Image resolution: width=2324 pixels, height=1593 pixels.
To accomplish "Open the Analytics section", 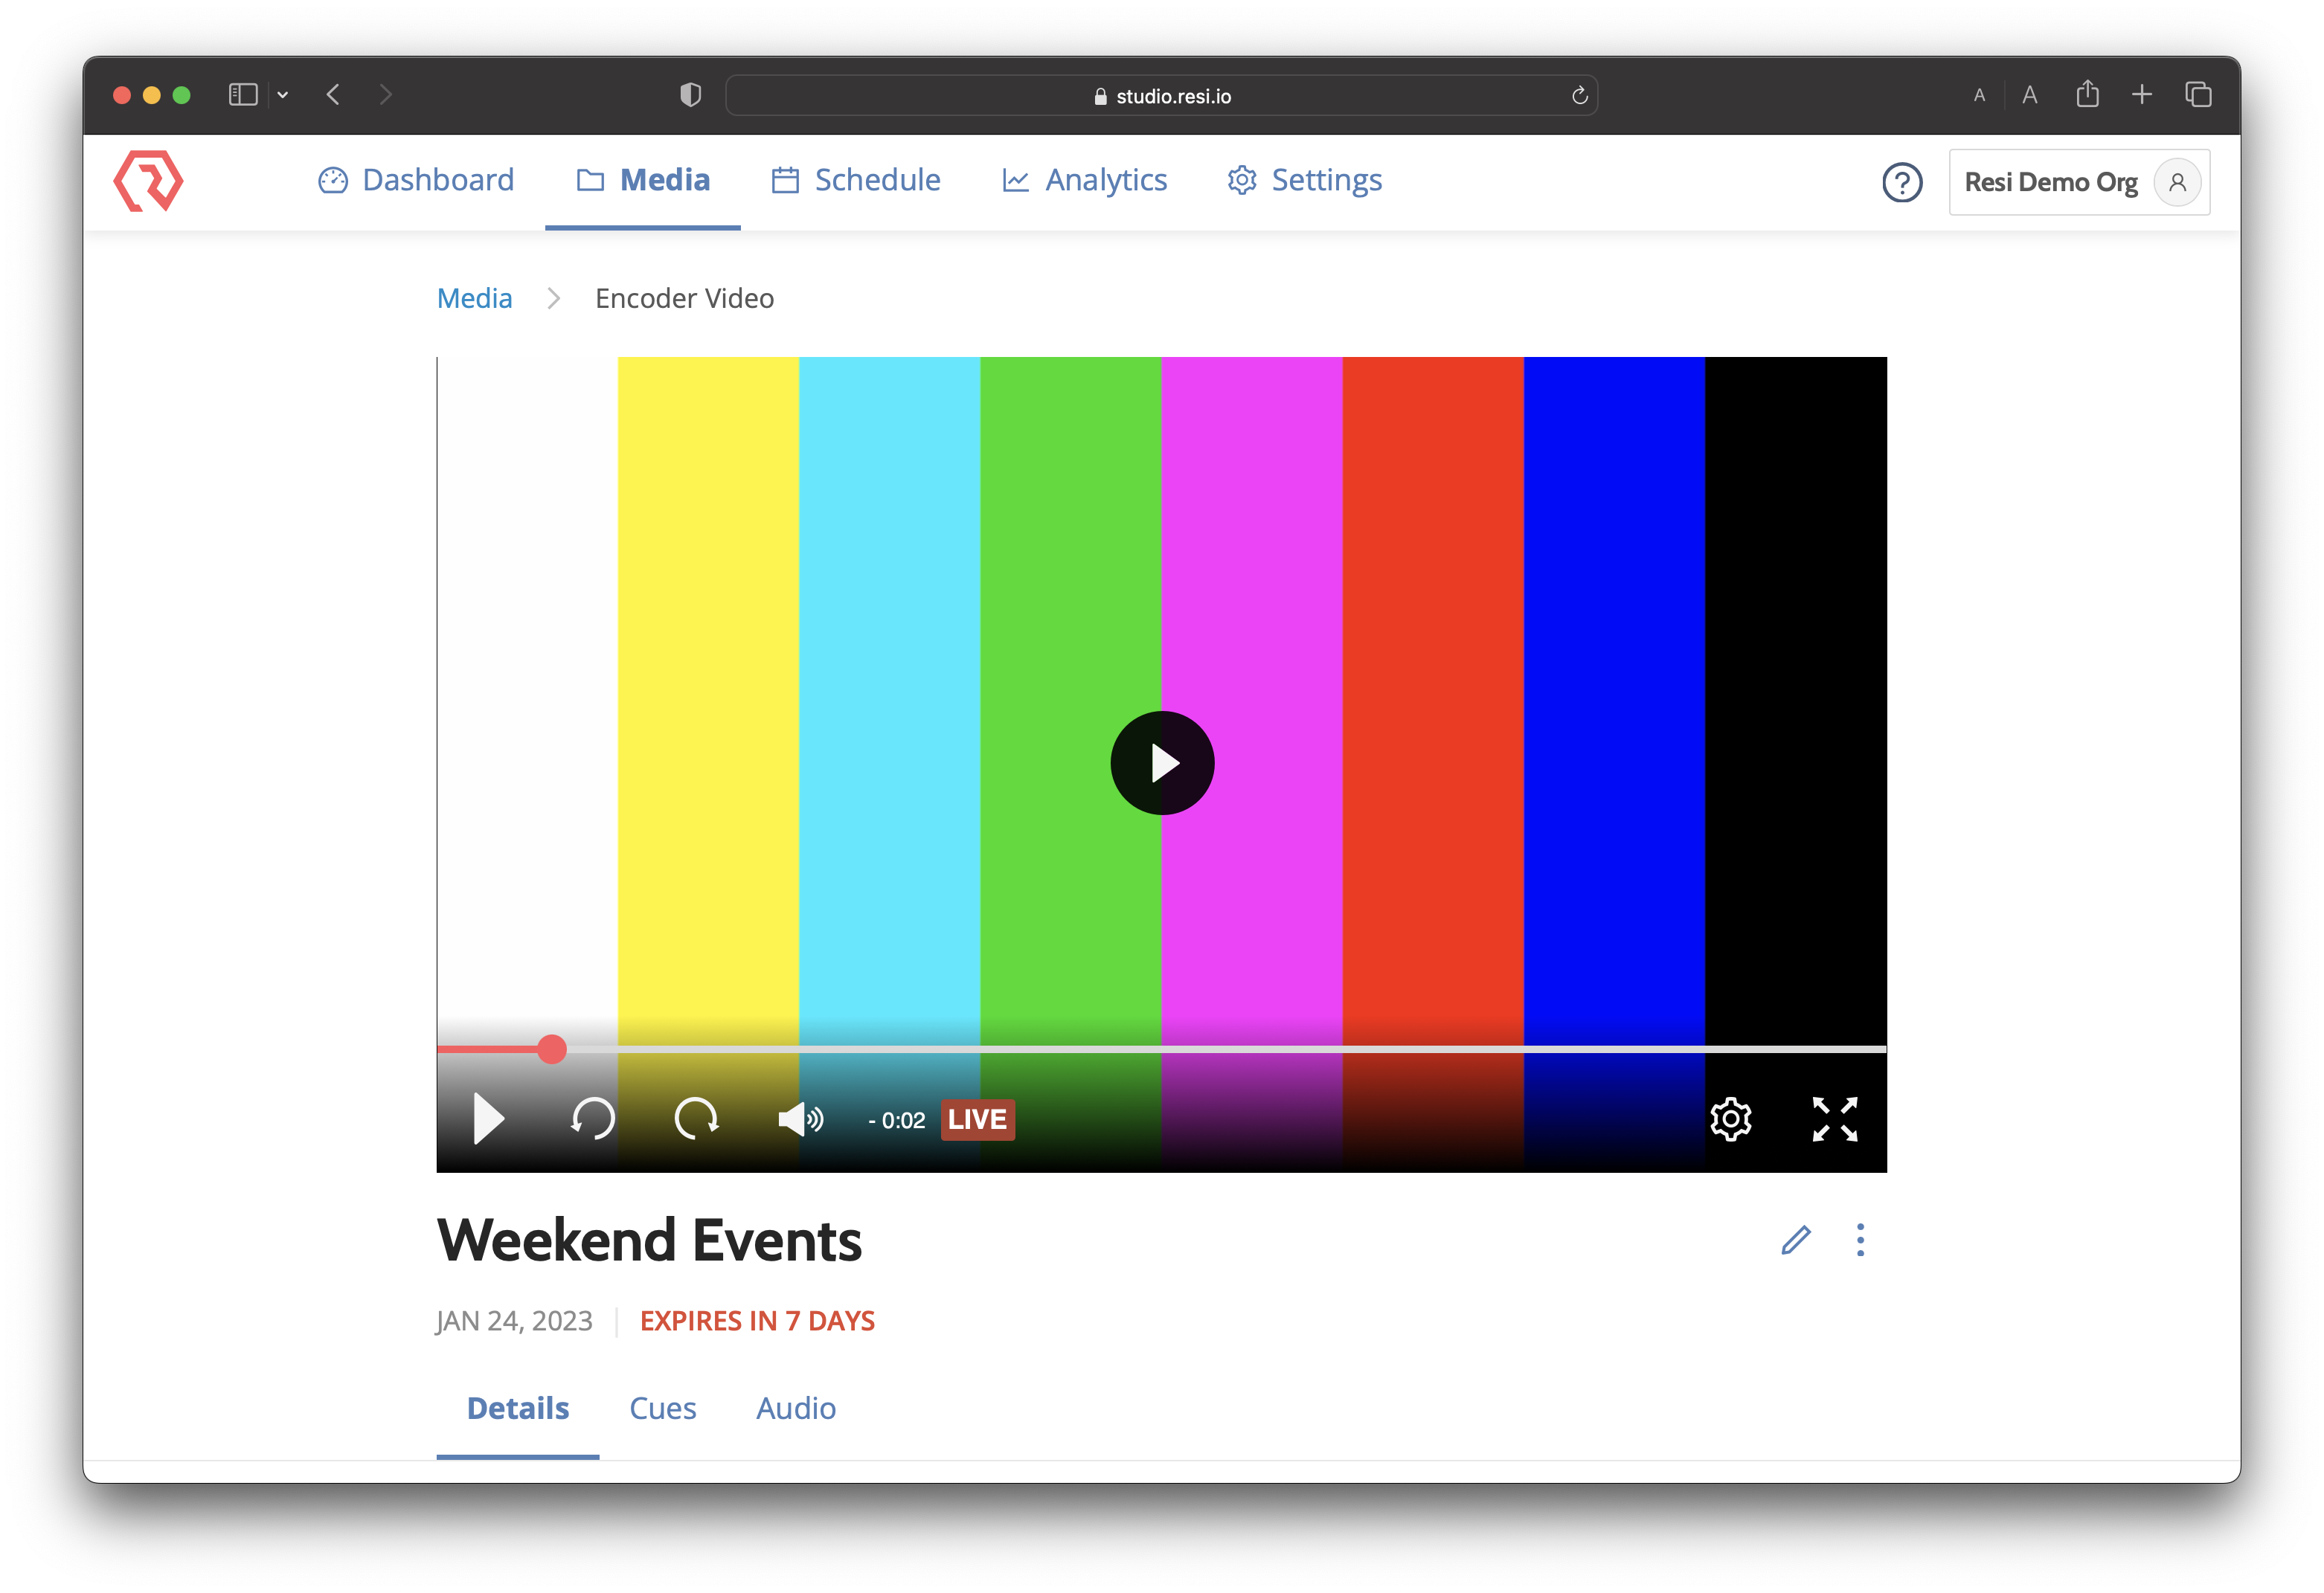I will [1085, 180].
